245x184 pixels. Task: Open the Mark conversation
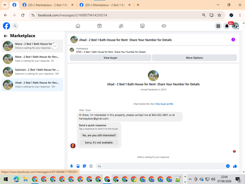32,59
